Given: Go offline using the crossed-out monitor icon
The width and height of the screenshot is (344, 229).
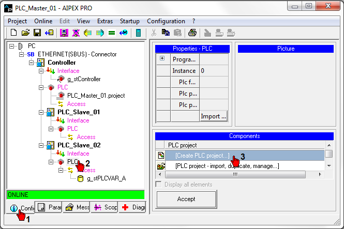Looking at the screenshot, I should 76,33.
